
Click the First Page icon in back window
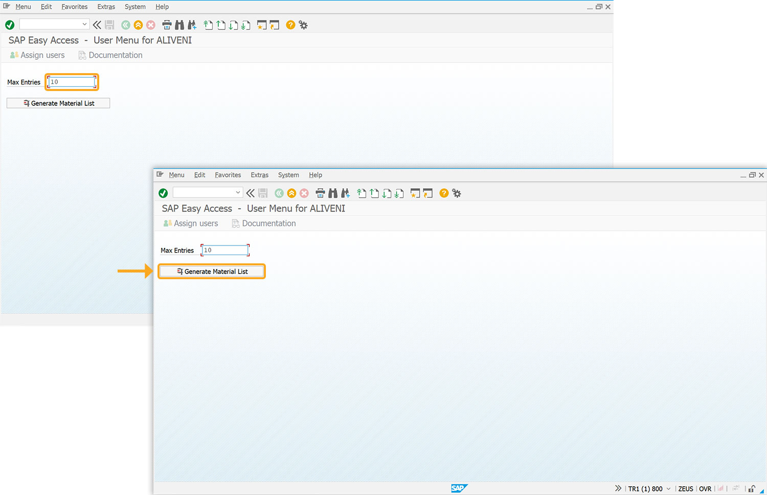click(209, 25)
